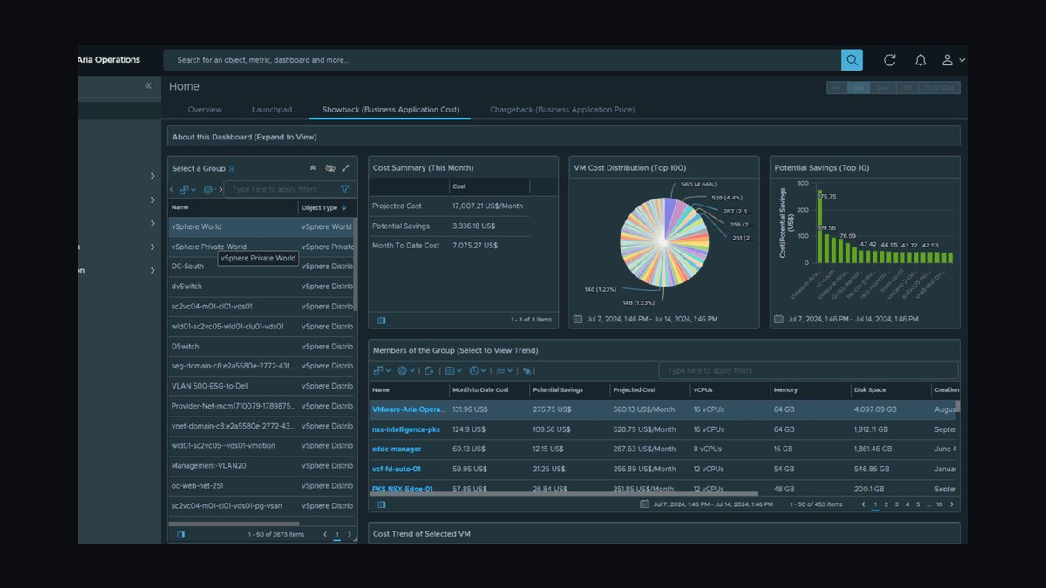The height and width of the screenshot is (588, 1046).
Task: Open the user account menu
Action: coord(953,60)
